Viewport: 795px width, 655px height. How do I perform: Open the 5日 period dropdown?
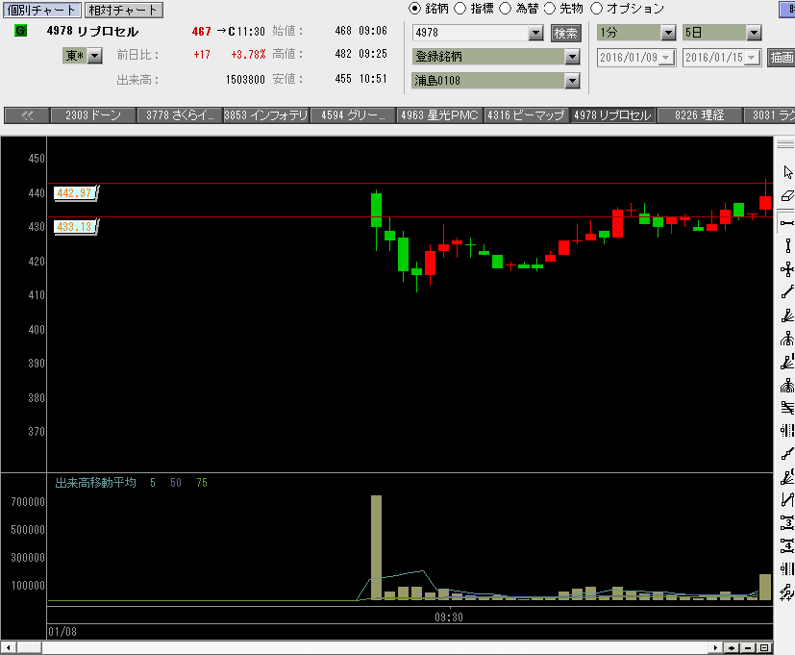point(754,33)
